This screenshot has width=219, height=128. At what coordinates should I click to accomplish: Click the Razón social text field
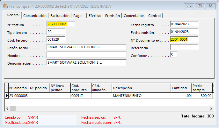86,47
